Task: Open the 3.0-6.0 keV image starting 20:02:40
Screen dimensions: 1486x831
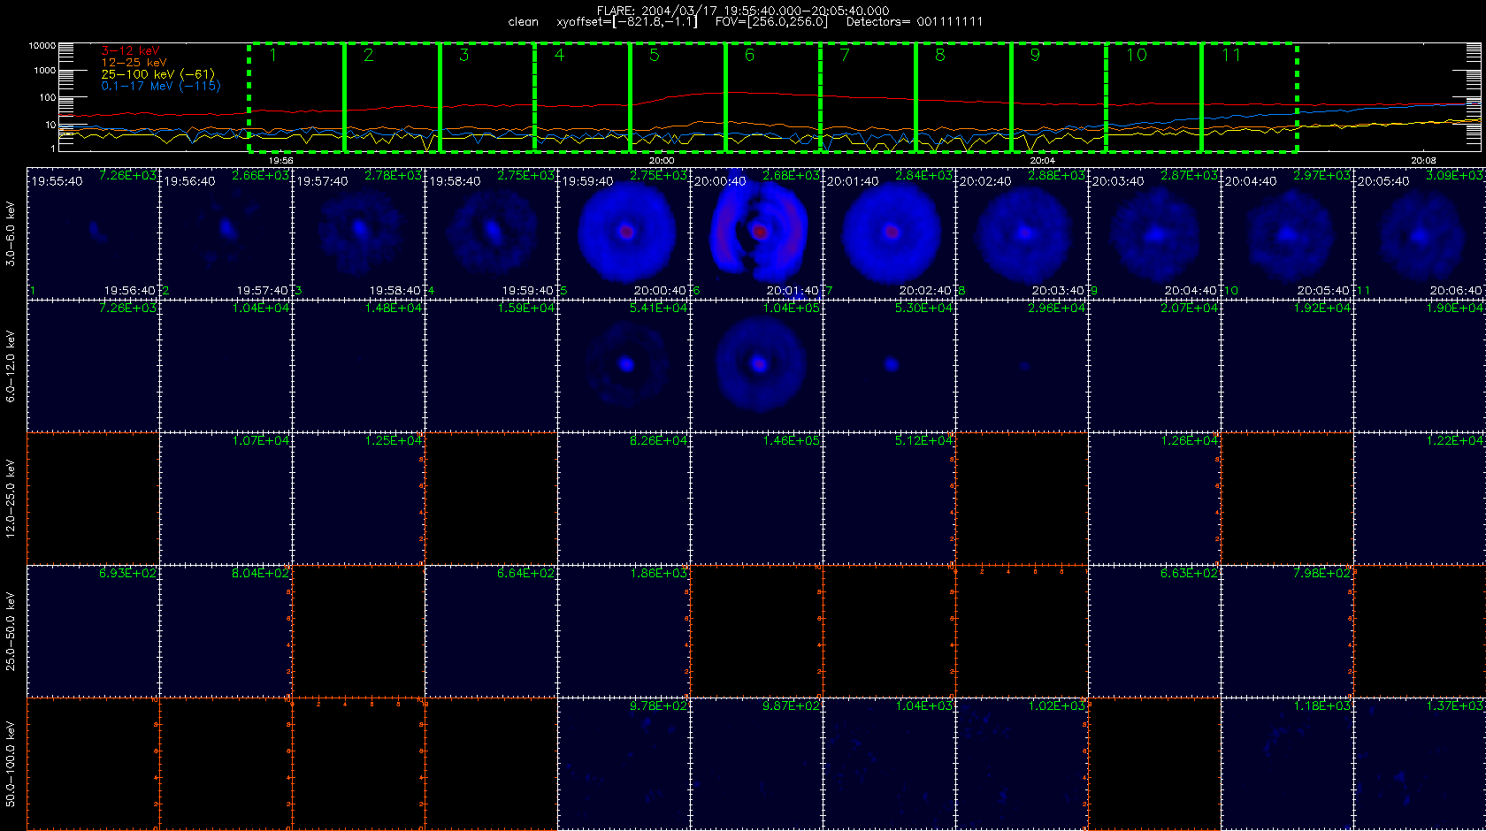Action: click(x=1022, y=233)
